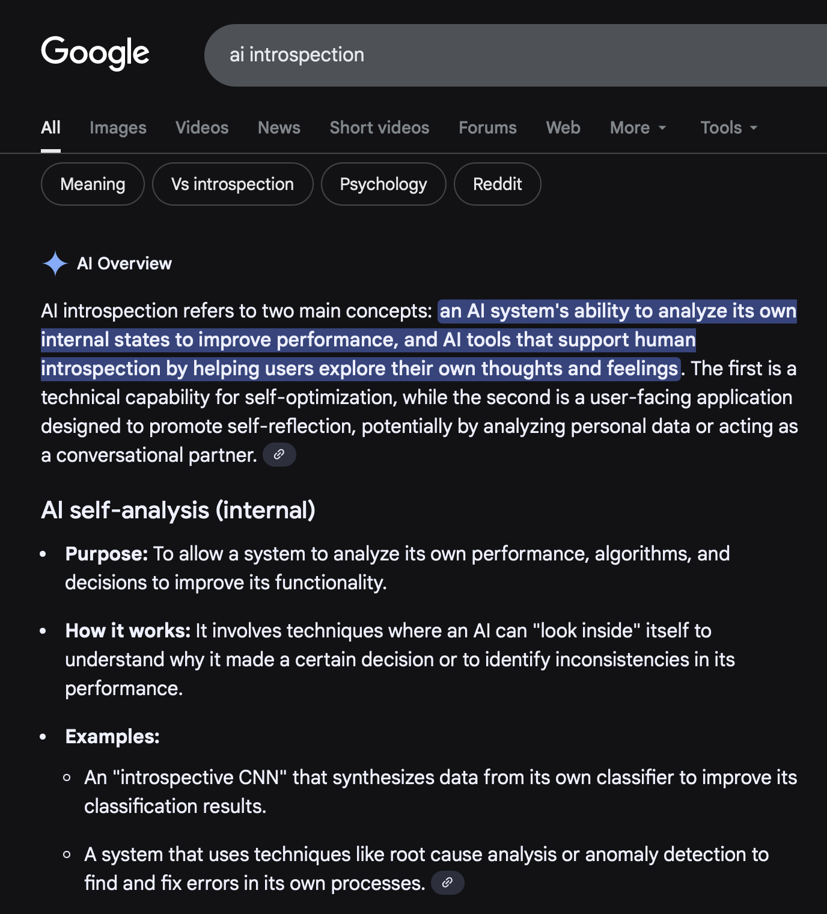Switch to the Web tab
The image size is (827, 914).
coord(563,127)
